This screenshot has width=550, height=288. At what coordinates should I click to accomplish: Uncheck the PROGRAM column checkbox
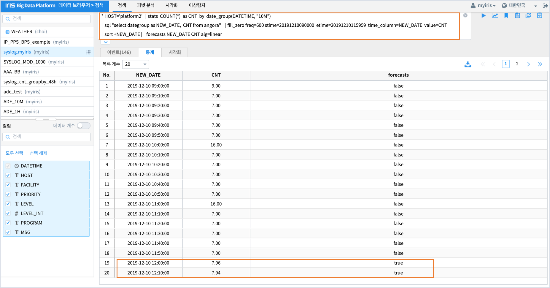click(x=8, y=223)
